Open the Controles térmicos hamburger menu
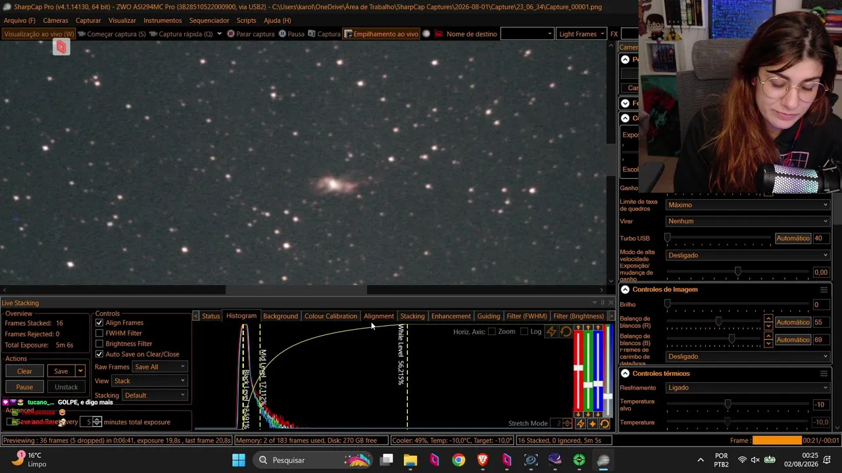The height and width of the screenshot is (473, 842). tap(824, 374)
